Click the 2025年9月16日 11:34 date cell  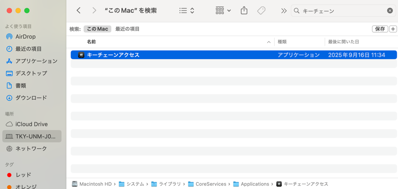click(x=357, y=55)
